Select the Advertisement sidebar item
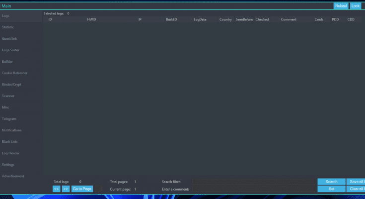This screenshot has width=365, height=199. coord(13,176)
